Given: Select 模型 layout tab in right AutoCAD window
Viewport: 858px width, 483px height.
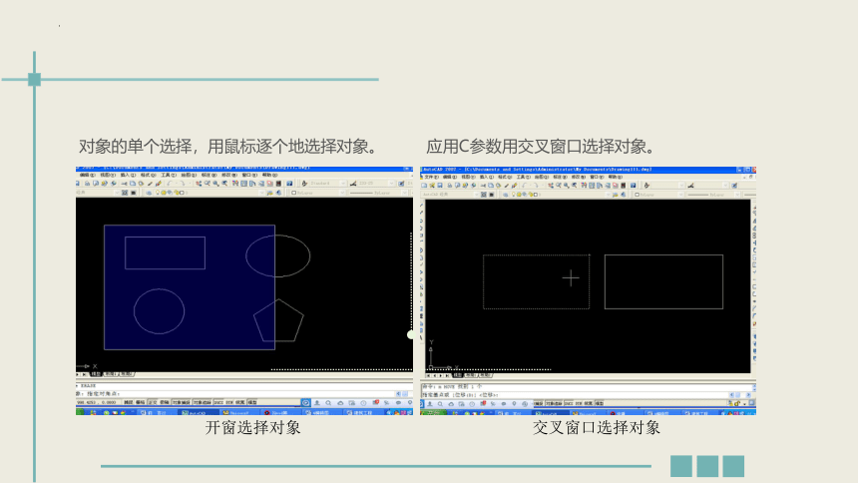Looking at the screenshot, I should 458,375.
